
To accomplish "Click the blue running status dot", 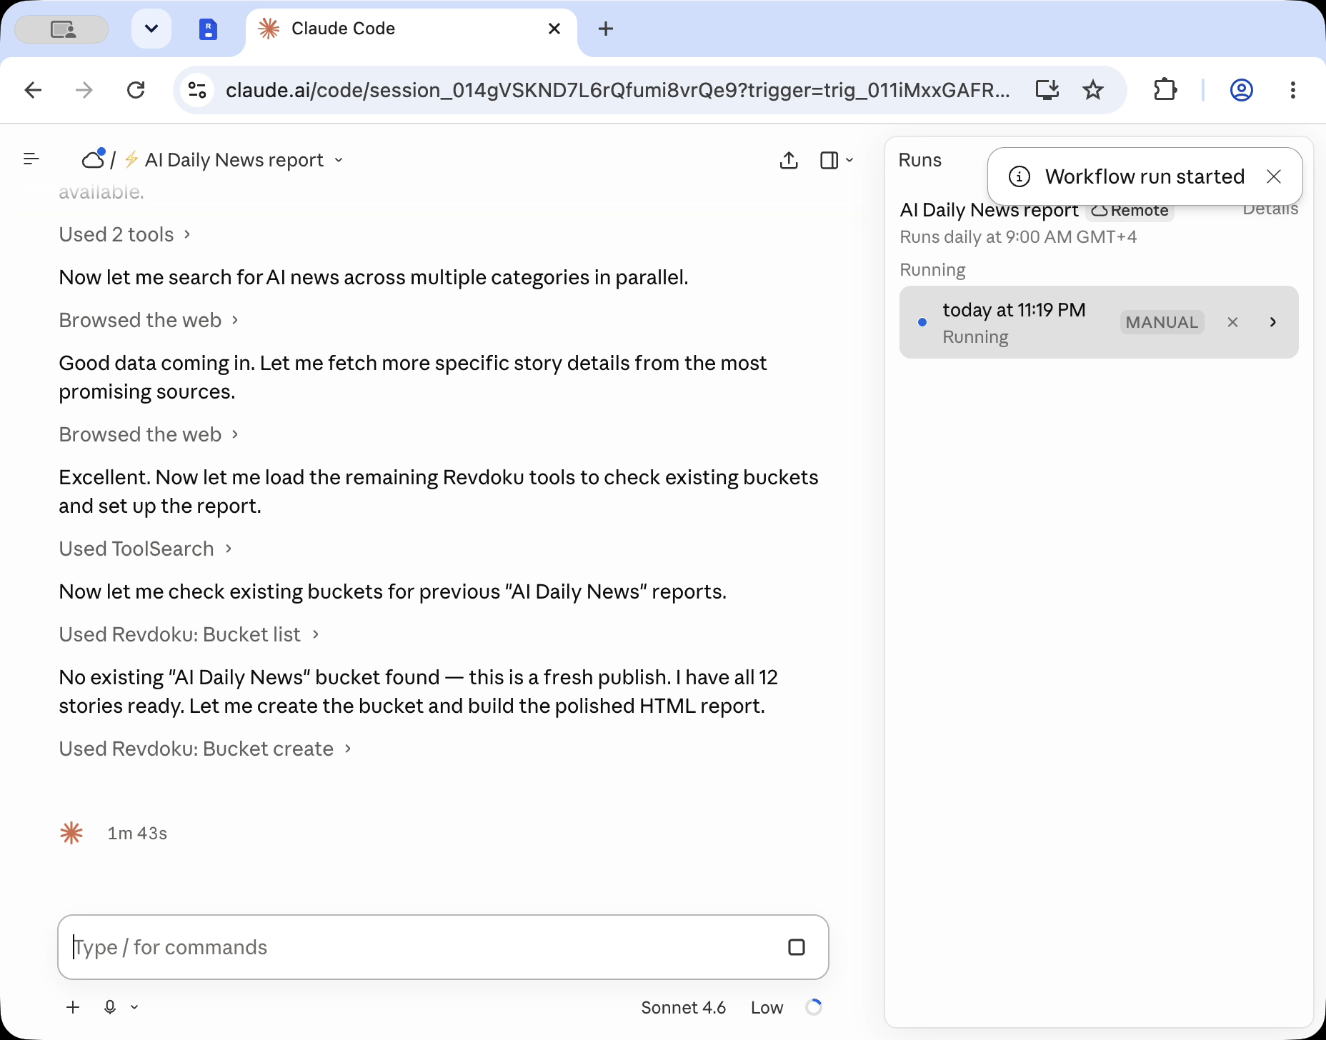I will pyautogui.click(x=922, y=322).
